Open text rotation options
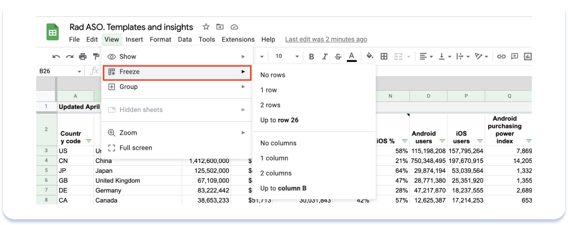The height and width of the screenshot is (225, 568). [482, 56]
